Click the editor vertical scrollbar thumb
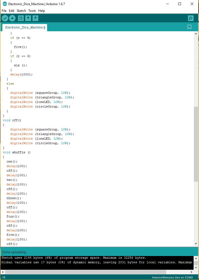The height and width of the screenshot is (280, 199). tap(196, 144)
